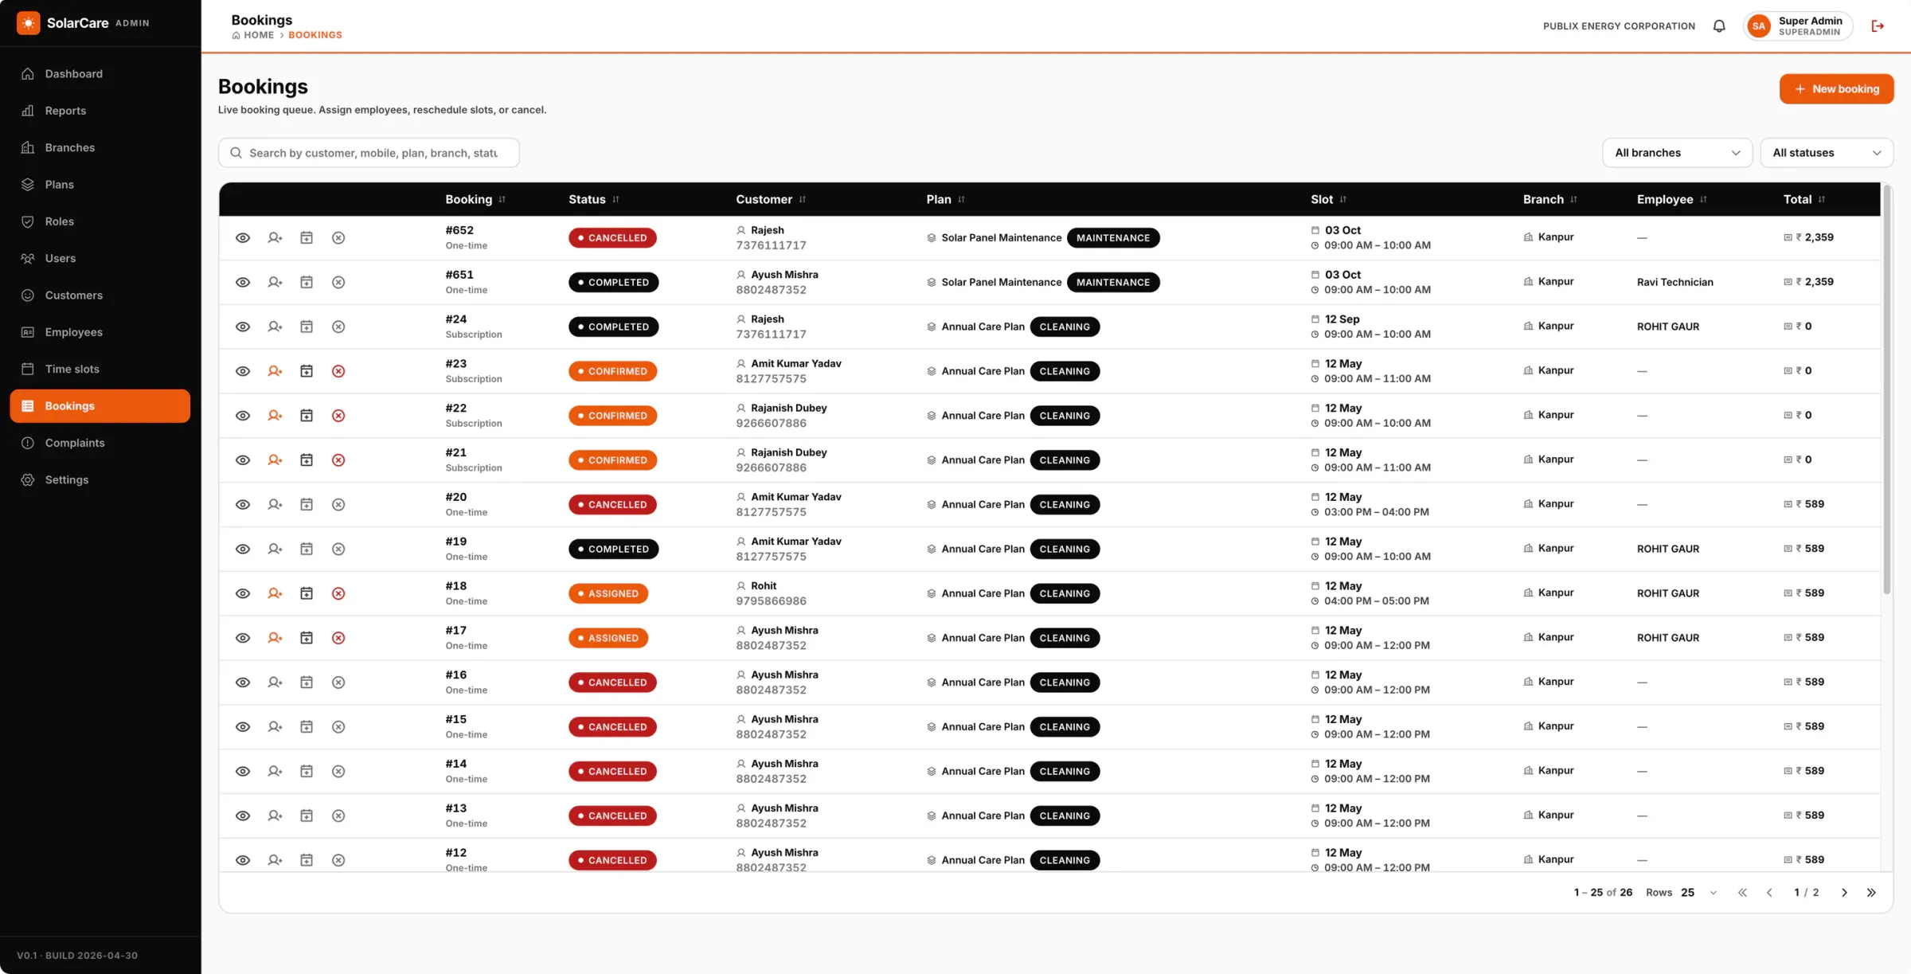
Task: View booking #651 eye icon
Action: coord(243,282)
